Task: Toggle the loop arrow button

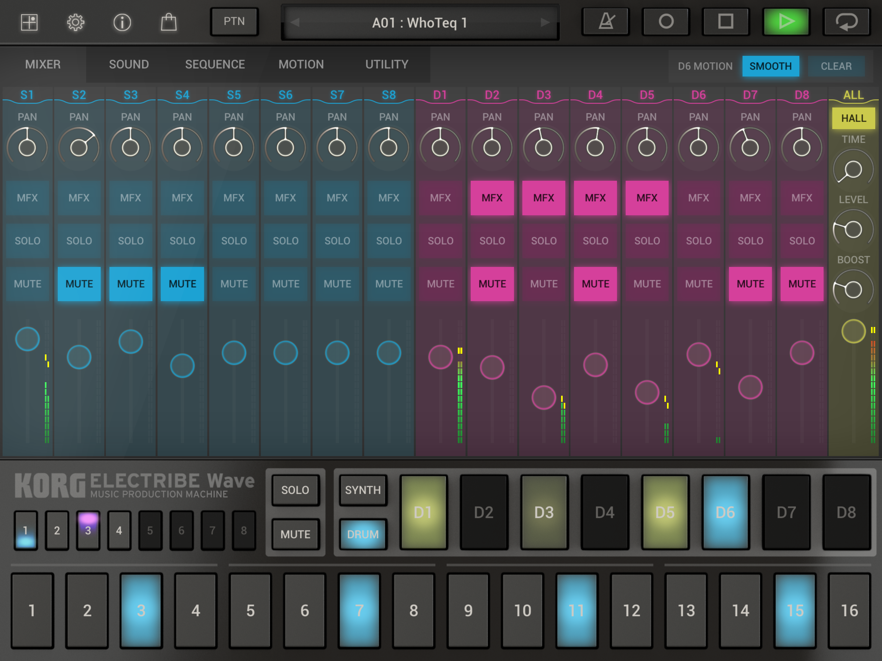Action: coord(846,22)
